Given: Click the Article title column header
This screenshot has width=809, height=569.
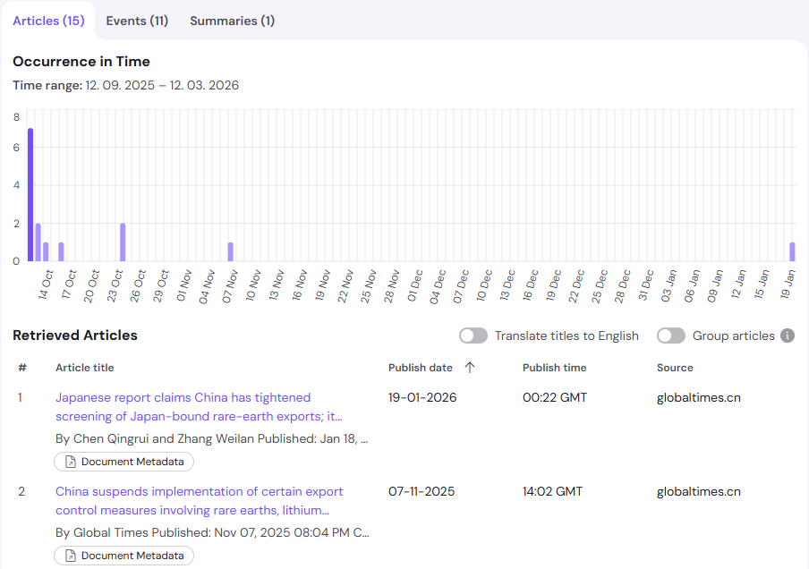Looking at the screenshot, I should 84,367.
